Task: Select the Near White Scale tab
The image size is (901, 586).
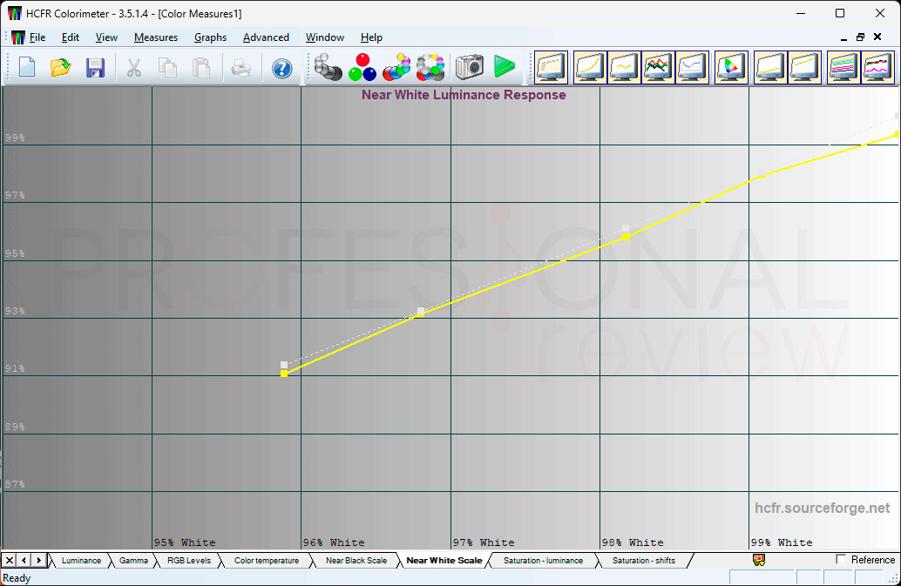Action: tap(444, 561)
